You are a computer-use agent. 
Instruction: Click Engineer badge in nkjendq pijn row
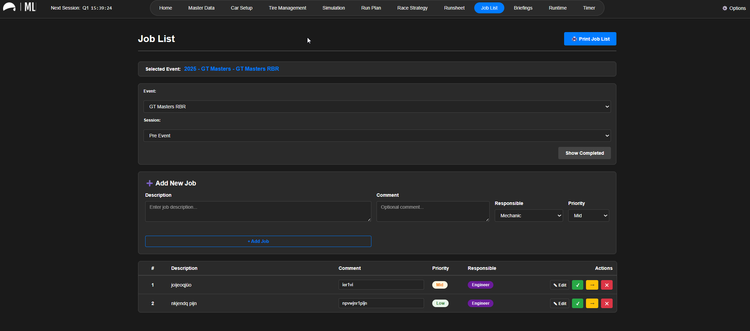(480, 303)
